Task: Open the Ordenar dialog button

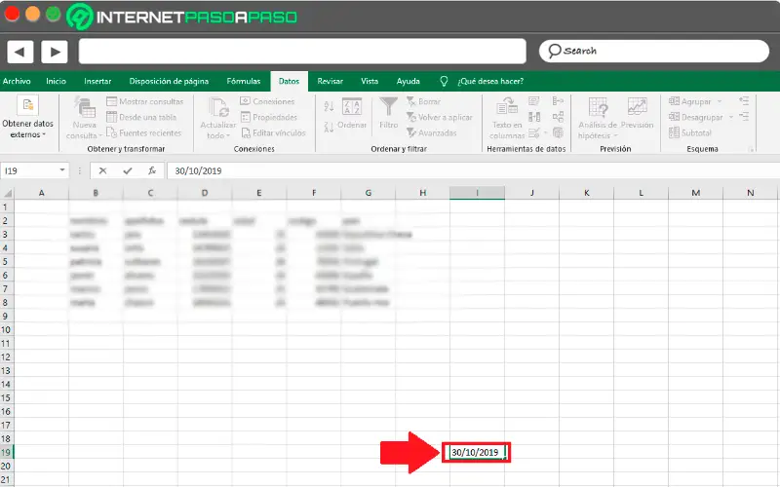Action: point(352,113)
